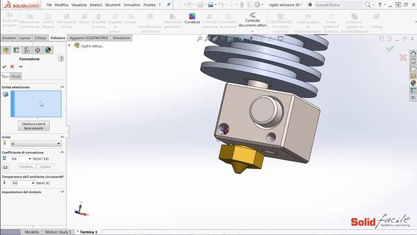417x235 pixels.
Task: Open the DisplayManager color sphere tab
Action: (x=48, y=50)
